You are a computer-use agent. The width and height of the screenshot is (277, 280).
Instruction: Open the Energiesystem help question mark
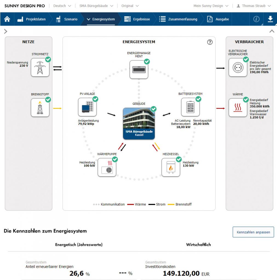tap(210, 42)
